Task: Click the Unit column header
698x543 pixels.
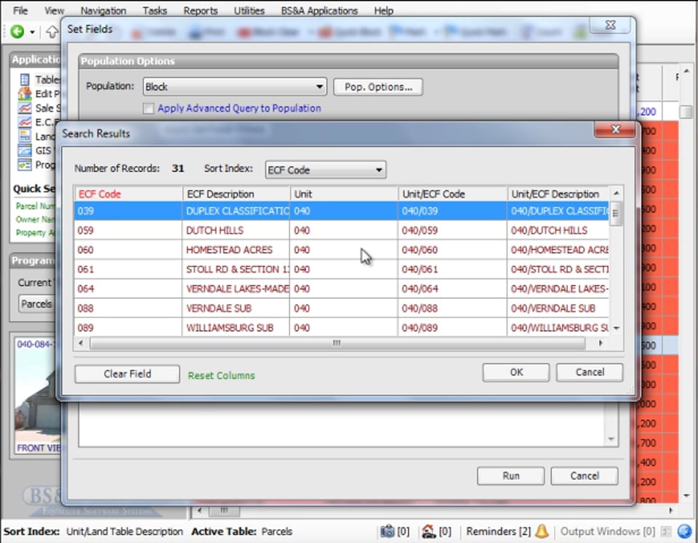Action: [x=344, y=194]
